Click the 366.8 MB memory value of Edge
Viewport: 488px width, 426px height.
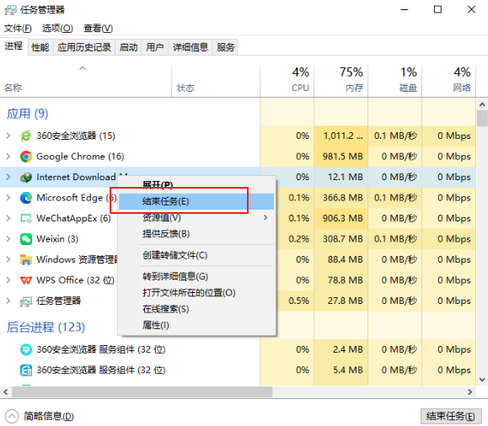pyautogui.click(x=343, y=198)
